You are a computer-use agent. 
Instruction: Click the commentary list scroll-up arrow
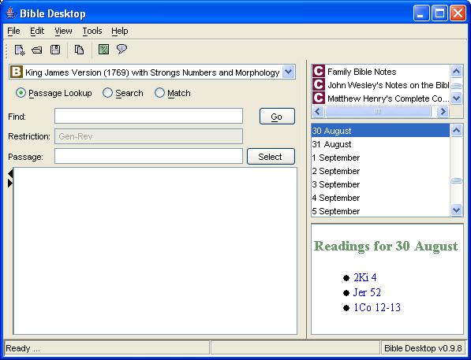point(456,71)
